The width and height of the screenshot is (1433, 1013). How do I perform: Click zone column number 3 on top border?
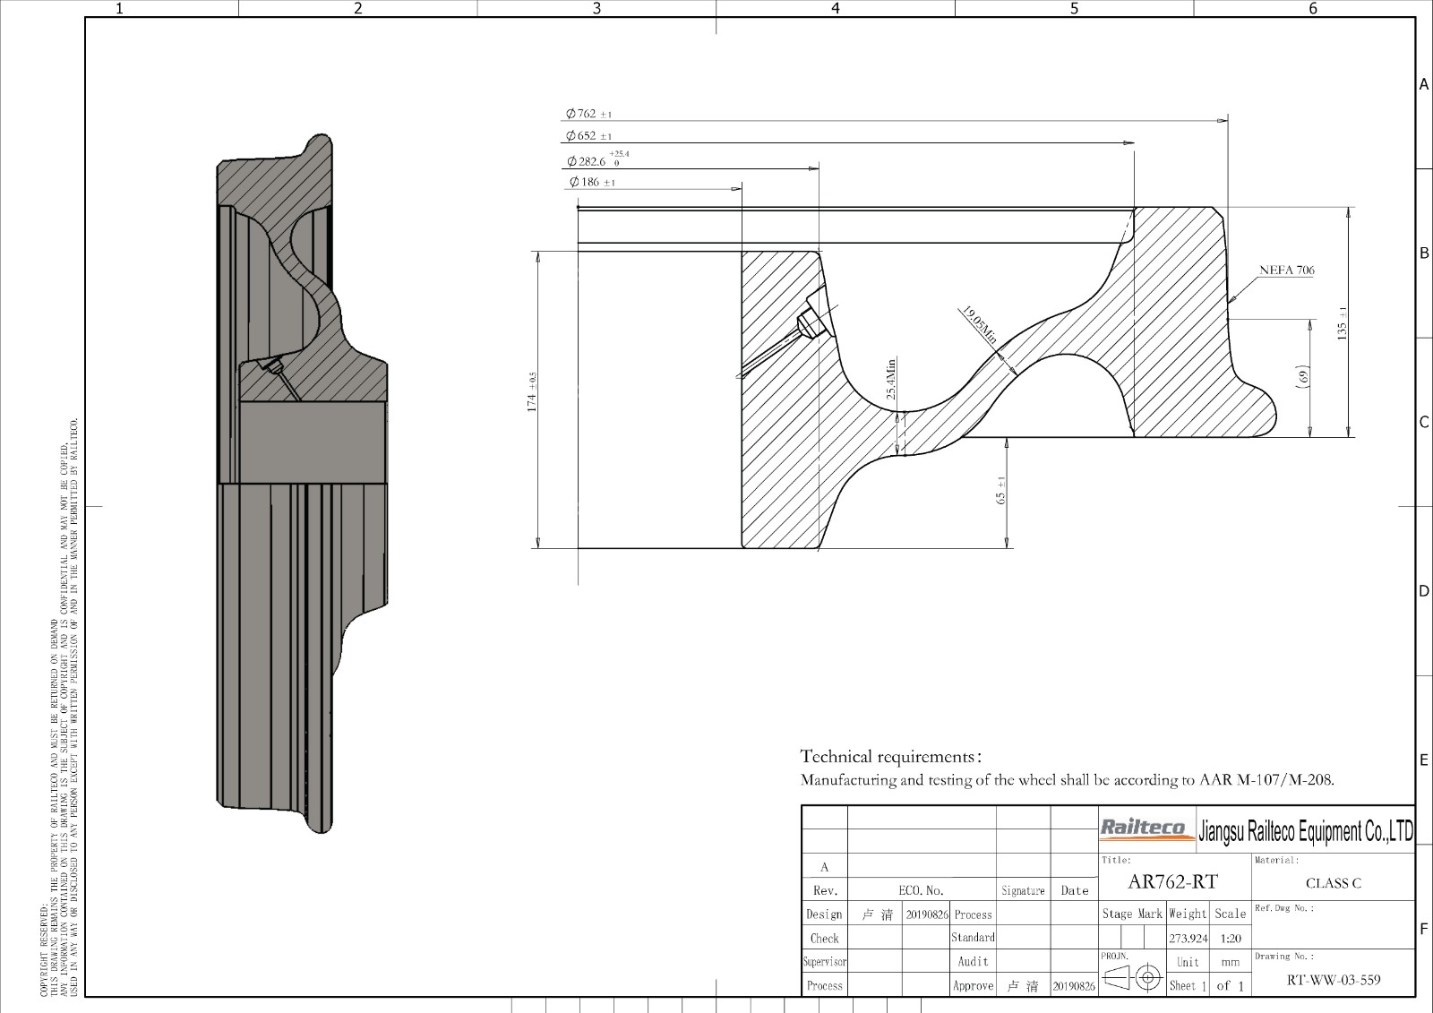(x=596, y=8)
